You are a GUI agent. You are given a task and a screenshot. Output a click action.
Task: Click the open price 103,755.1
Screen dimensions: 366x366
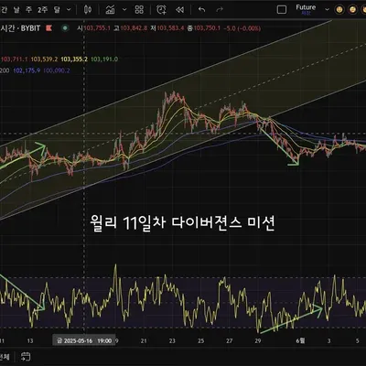pos(97,28)
